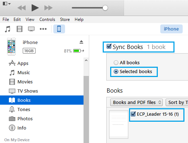Select the All books radio button
Viewport: 188px width, 143px height.
(x=116, y=62)
